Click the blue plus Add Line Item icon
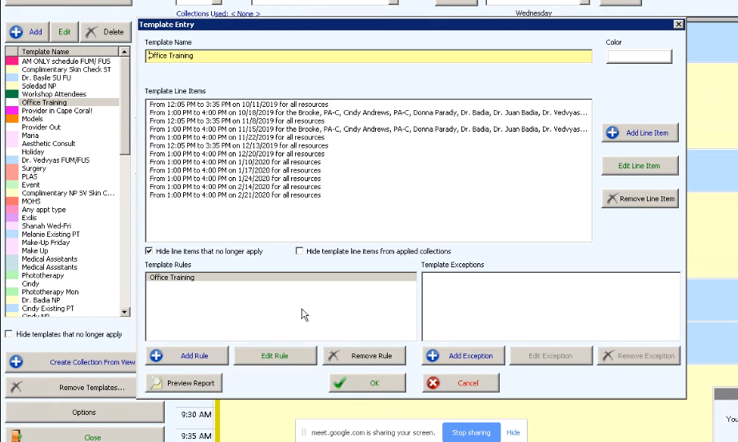The height and width of the screenshot is (442, 738). coord(613,132)
